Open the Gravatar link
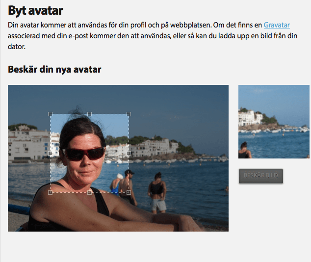The height and width of the screenshot is (262, 311). pyautogui.click(x=277, y=25)
